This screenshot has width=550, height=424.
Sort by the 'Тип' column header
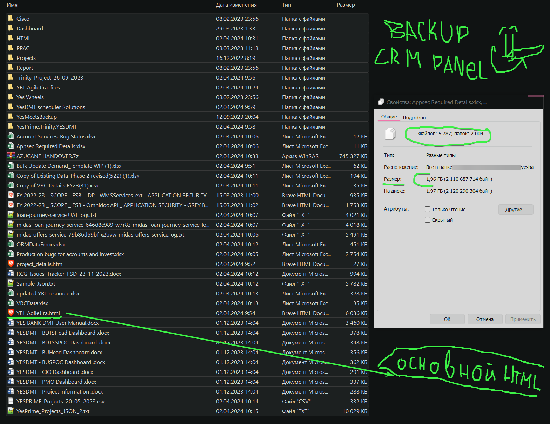(x=287, y=5)
